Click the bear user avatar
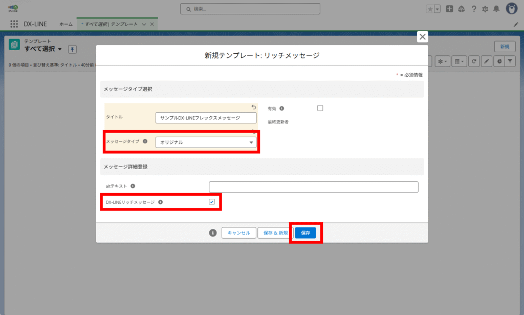The height and width of the screenshot is (315, 524). pos(511,9)
